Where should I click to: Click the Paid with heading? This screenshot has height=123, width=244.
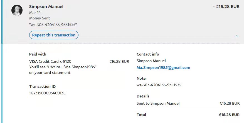coord(38,54)
